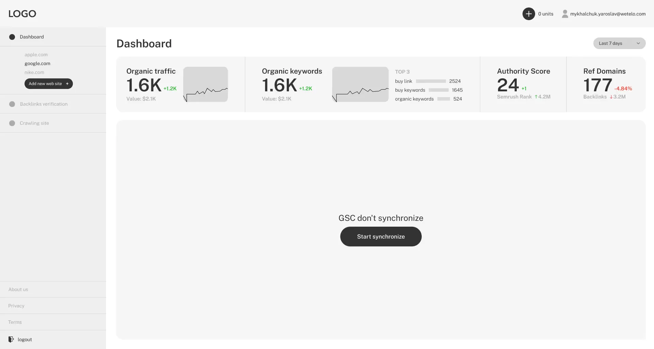Expand the Backlinks verification section
The width and height of the screenshot is (654, 349).
(43, 104)
